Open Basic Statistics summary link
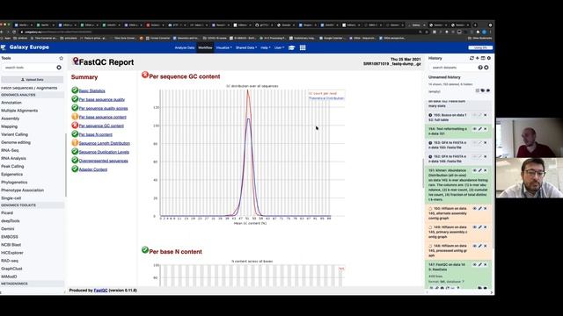563x316 pixels. [91, 91]
